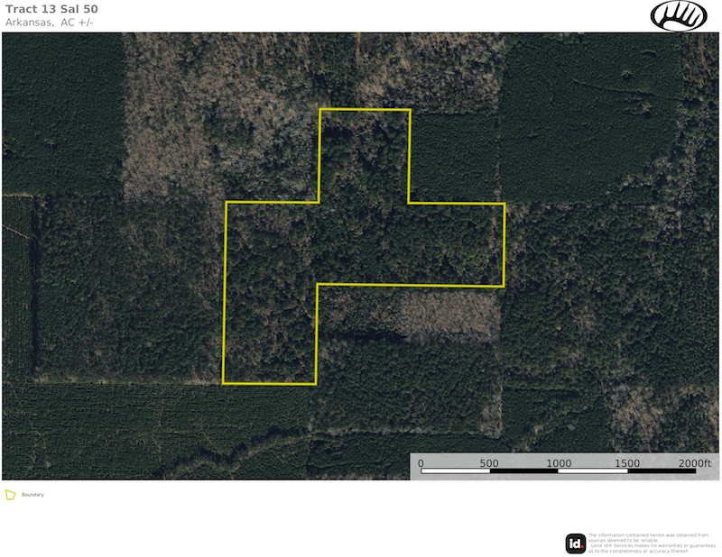Click the light brown clearing below the tract's east arm
This screenshot has width=722, height=557.
click(449, 311)
